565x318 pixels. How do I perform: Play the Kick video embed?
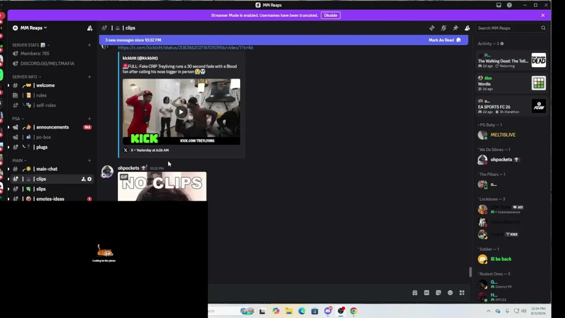181,112
